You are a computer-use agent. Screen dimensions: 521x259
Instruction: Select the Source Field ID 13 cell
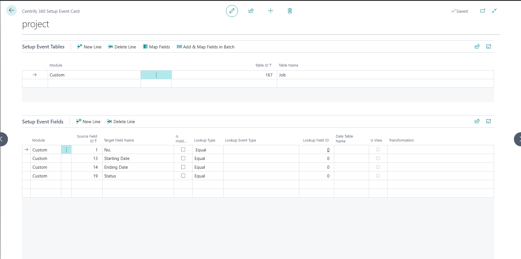tap(87, 159)
